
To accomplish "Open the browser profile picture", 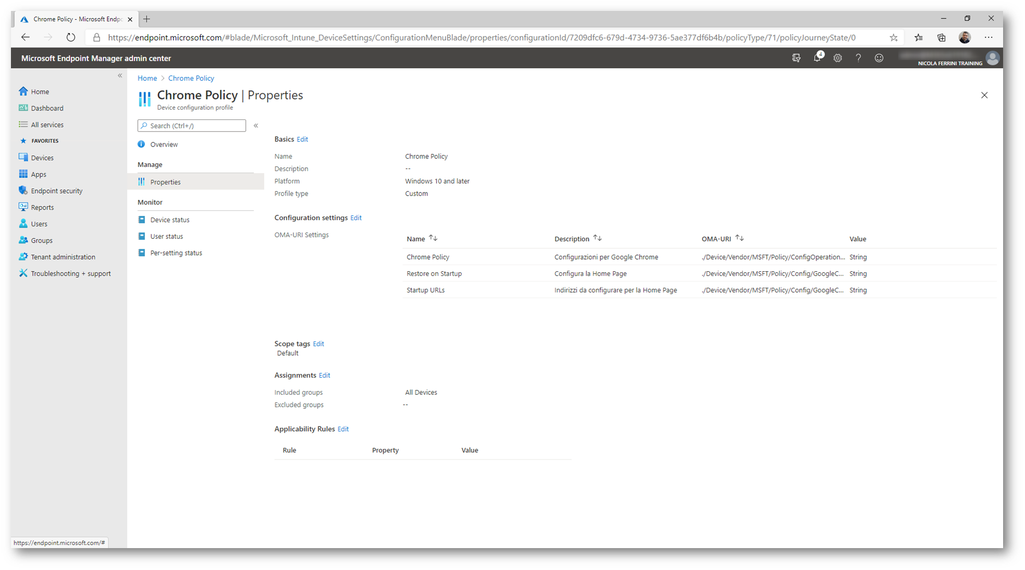I will [x=964, y=38].
